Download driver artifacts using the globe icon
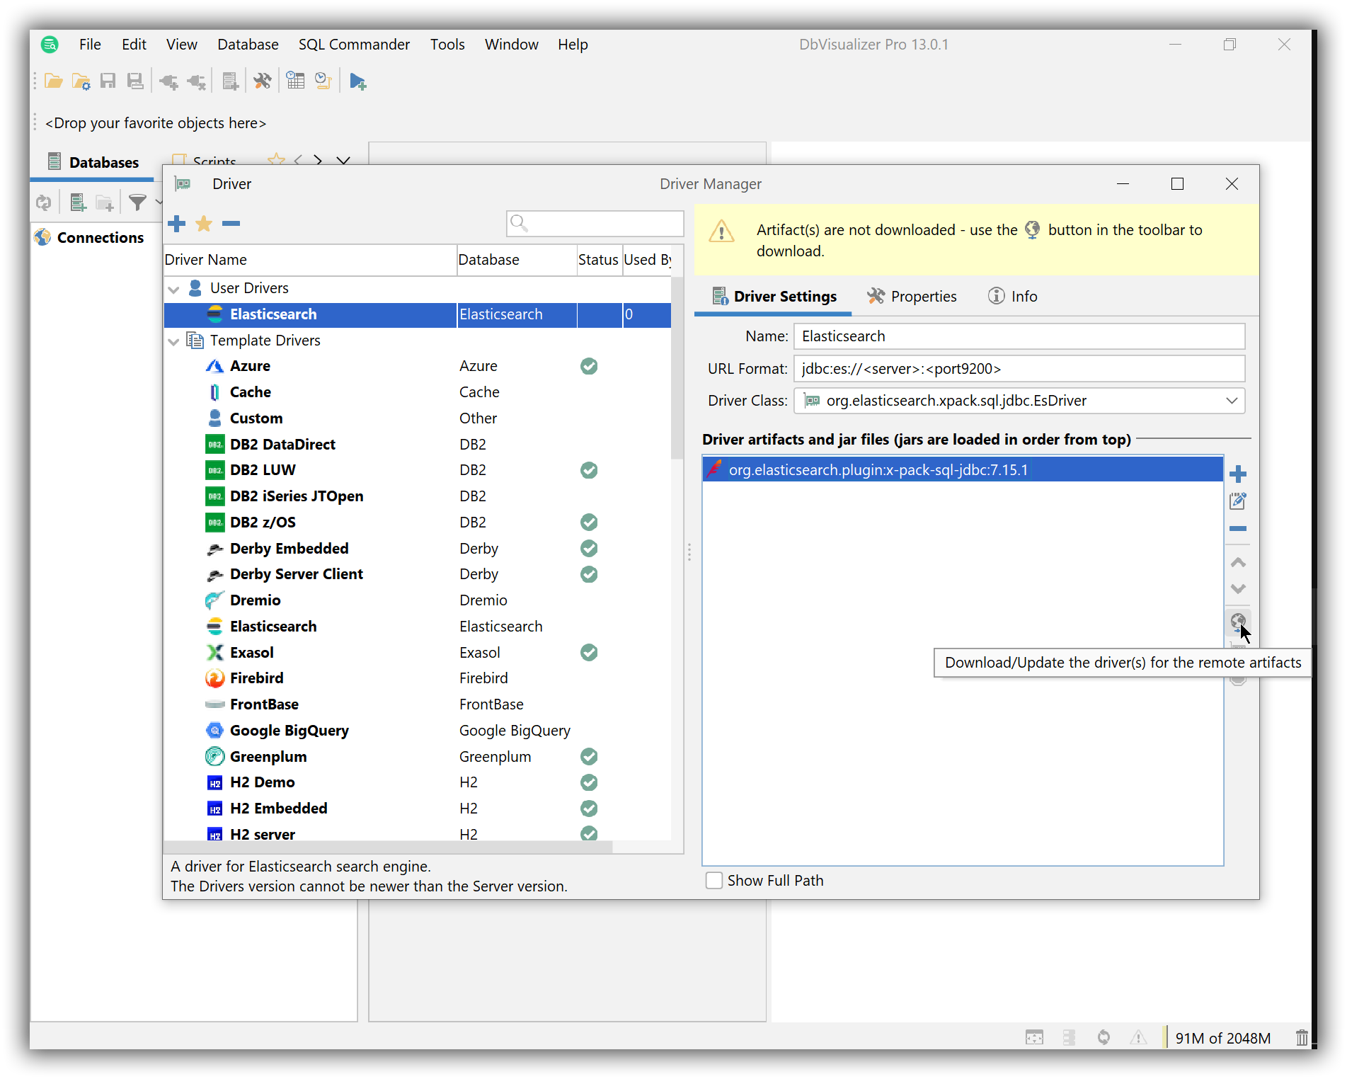Image resolution: width=1347 pixels, height=1079 pixels. pyautogui.click(x=1238, y=622)
